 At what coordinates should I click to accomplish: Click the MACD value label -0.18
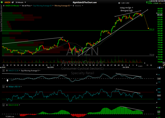click(159, 79)
